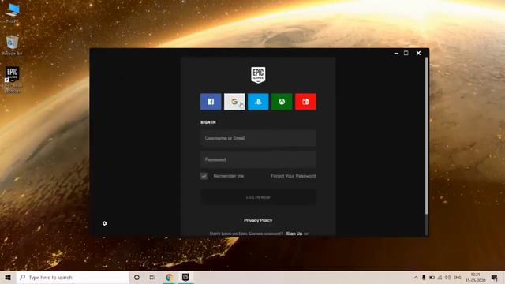Screen dimensions: 505x284
Task: Click the microphone tray icon
Action: pos(424,277)
